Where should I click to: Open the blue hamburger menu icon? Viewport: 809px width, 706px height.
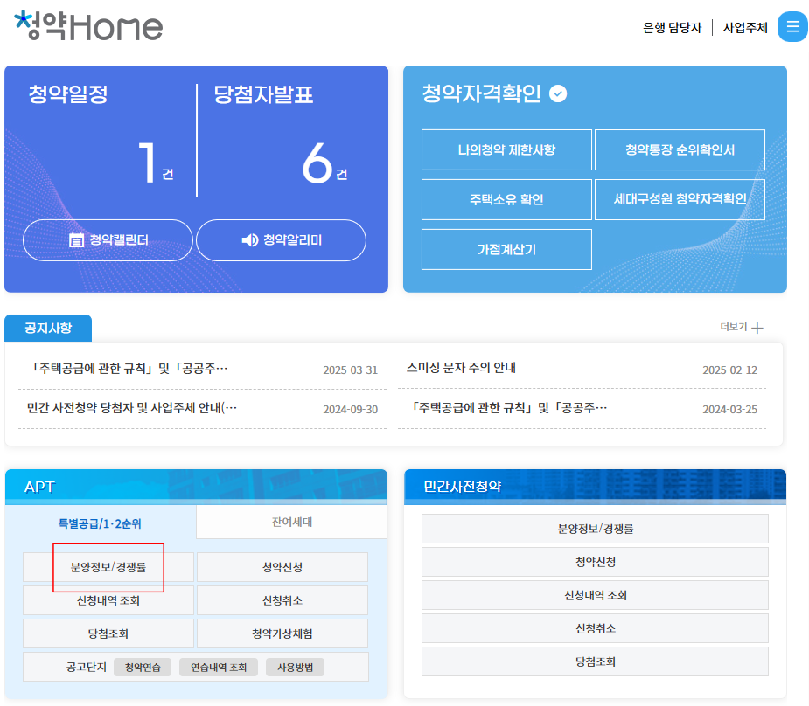[x=792, y=26]
